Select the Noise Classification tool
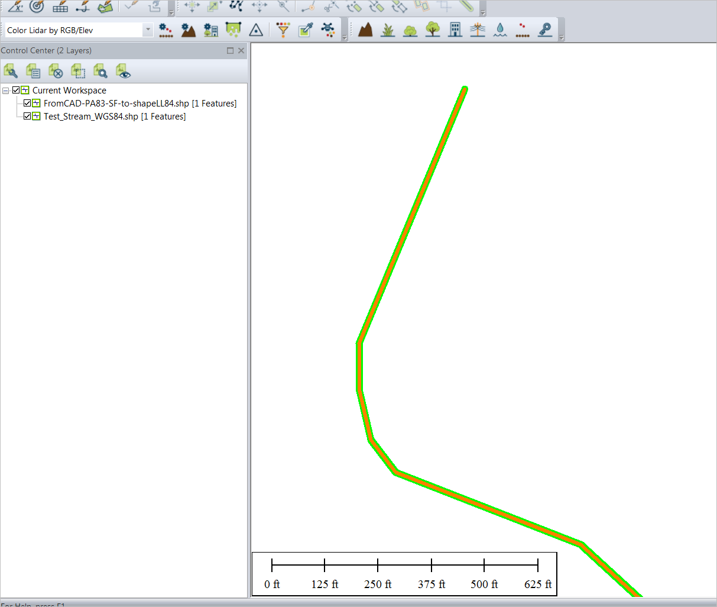 [523, 28]
